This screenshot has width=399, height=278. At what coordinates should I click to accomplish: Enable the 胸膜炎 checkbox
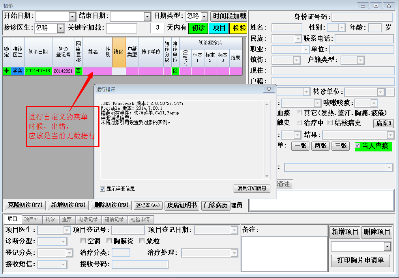tap(109, 241)
